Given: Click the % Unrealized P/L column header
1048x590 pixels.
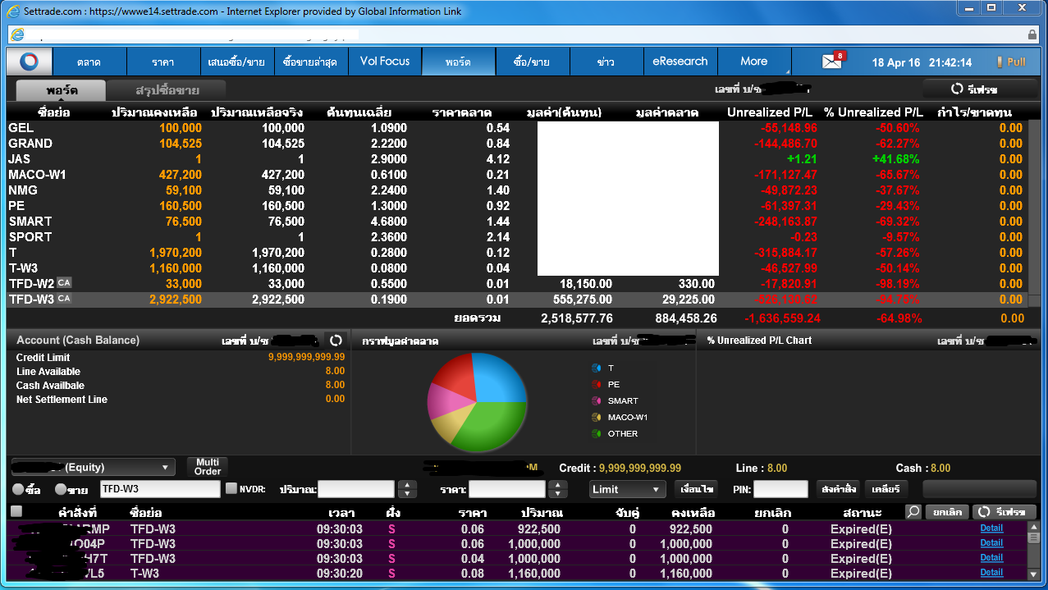Looking at the screenshot, I should pos(873,112).
